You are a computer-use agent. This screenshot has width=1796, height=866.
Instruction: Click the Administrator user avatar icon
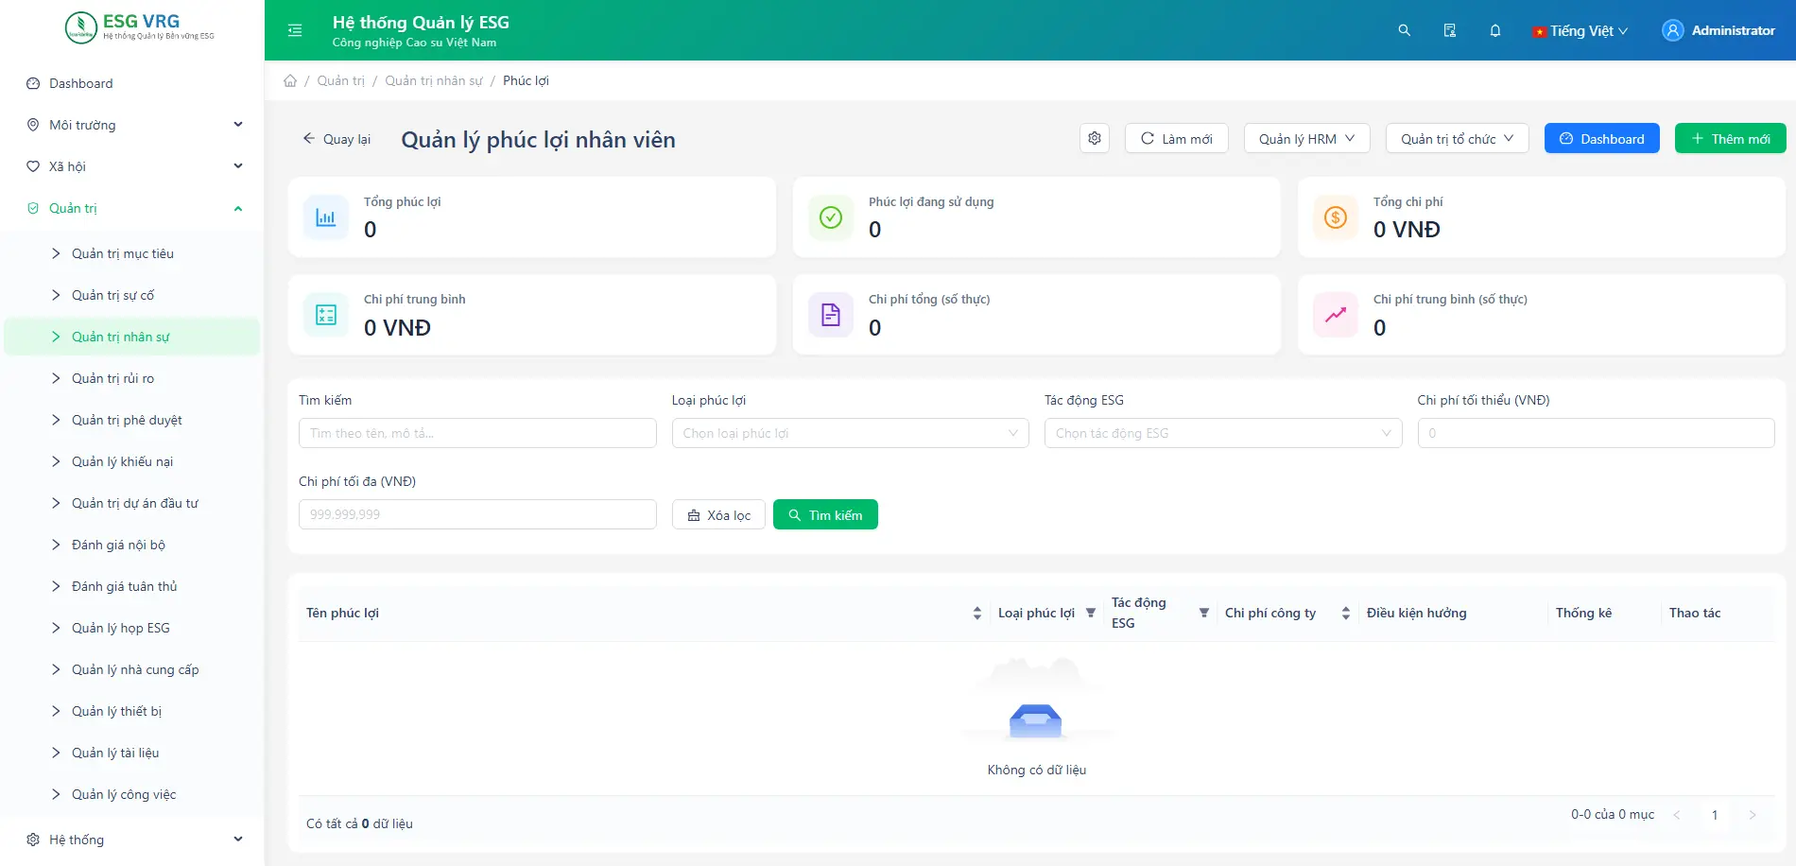pos(1673,30)
